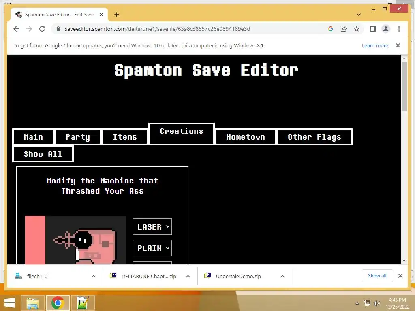This screenshot has height=311, width=415.
Task: Click the Spamton Save Editor heading
Action: (x=206, y=70)
